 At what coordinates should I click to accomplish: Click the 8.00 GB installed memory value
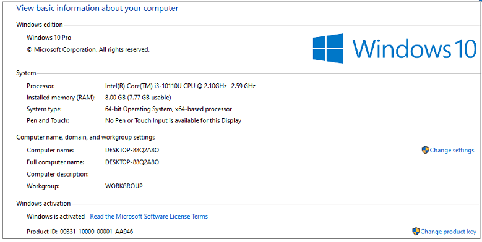point(138,98)
